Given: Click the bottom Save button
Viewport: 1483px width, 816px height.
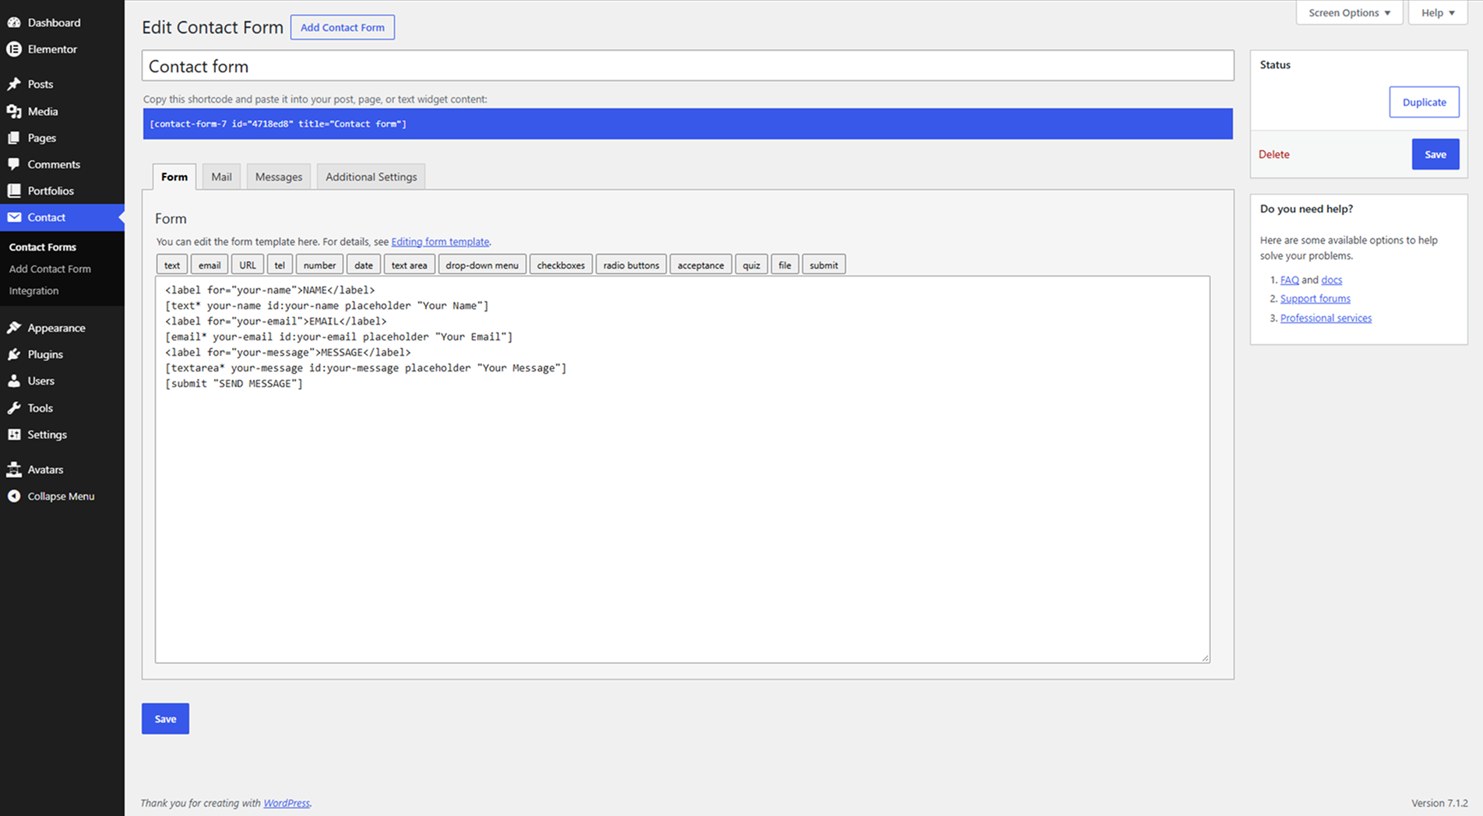Looking at the screenshot, I should [165, 719].
